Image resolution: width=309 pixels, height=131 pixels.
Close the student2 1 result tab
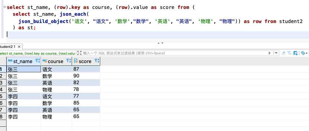(19, 47)
